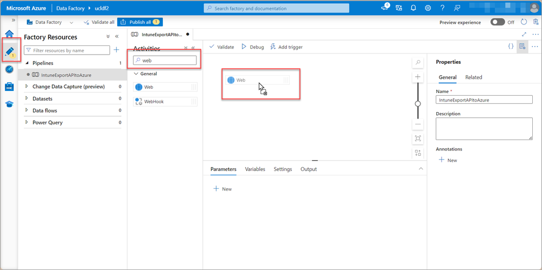This screenshot has width=542, height=270.
Task: Open the feedback icon
Action: (457, 8)
